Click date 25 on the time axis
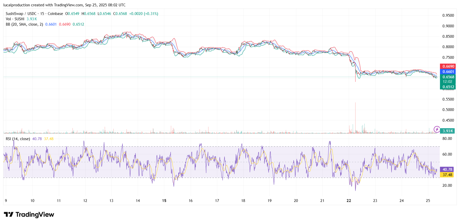Image resolution: width=460 pixels, height=224 pixels. 428,201
